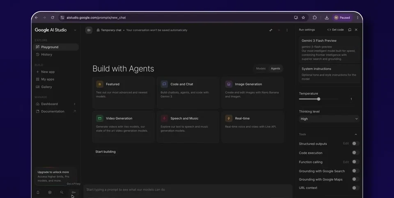Open the browser downloads icon
This screenshot has height=198, width=394.
coord(327,18)
